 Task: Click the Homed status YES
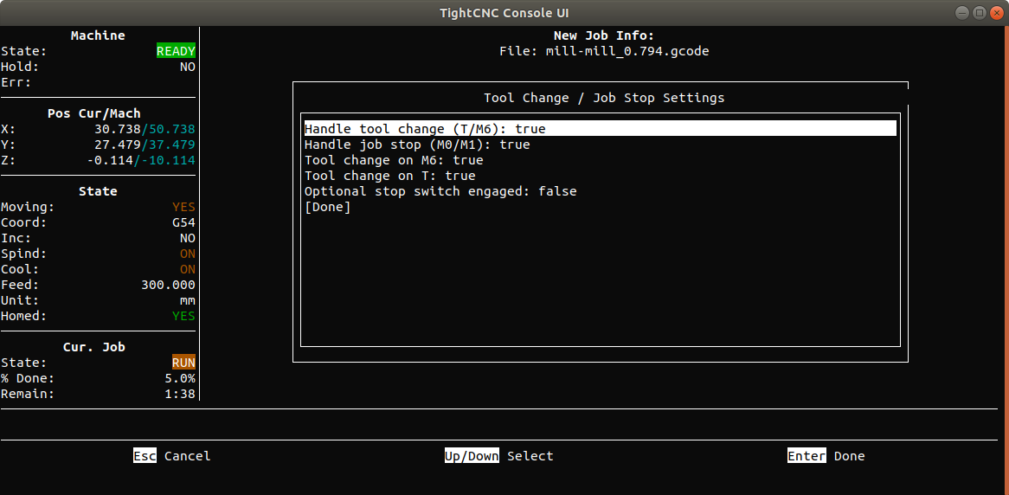click(183, 316)
